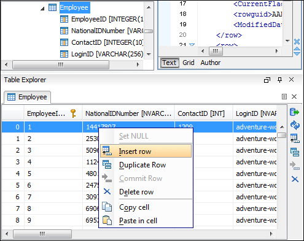Click the editor scroll right arrow

click(276, 51)
